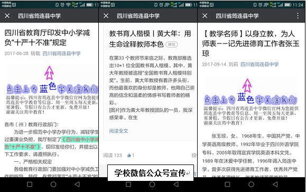Tap highlighted 《四川省中小学减负"十严十不准"》 text
306x192 pixels.
coord(51,143)
